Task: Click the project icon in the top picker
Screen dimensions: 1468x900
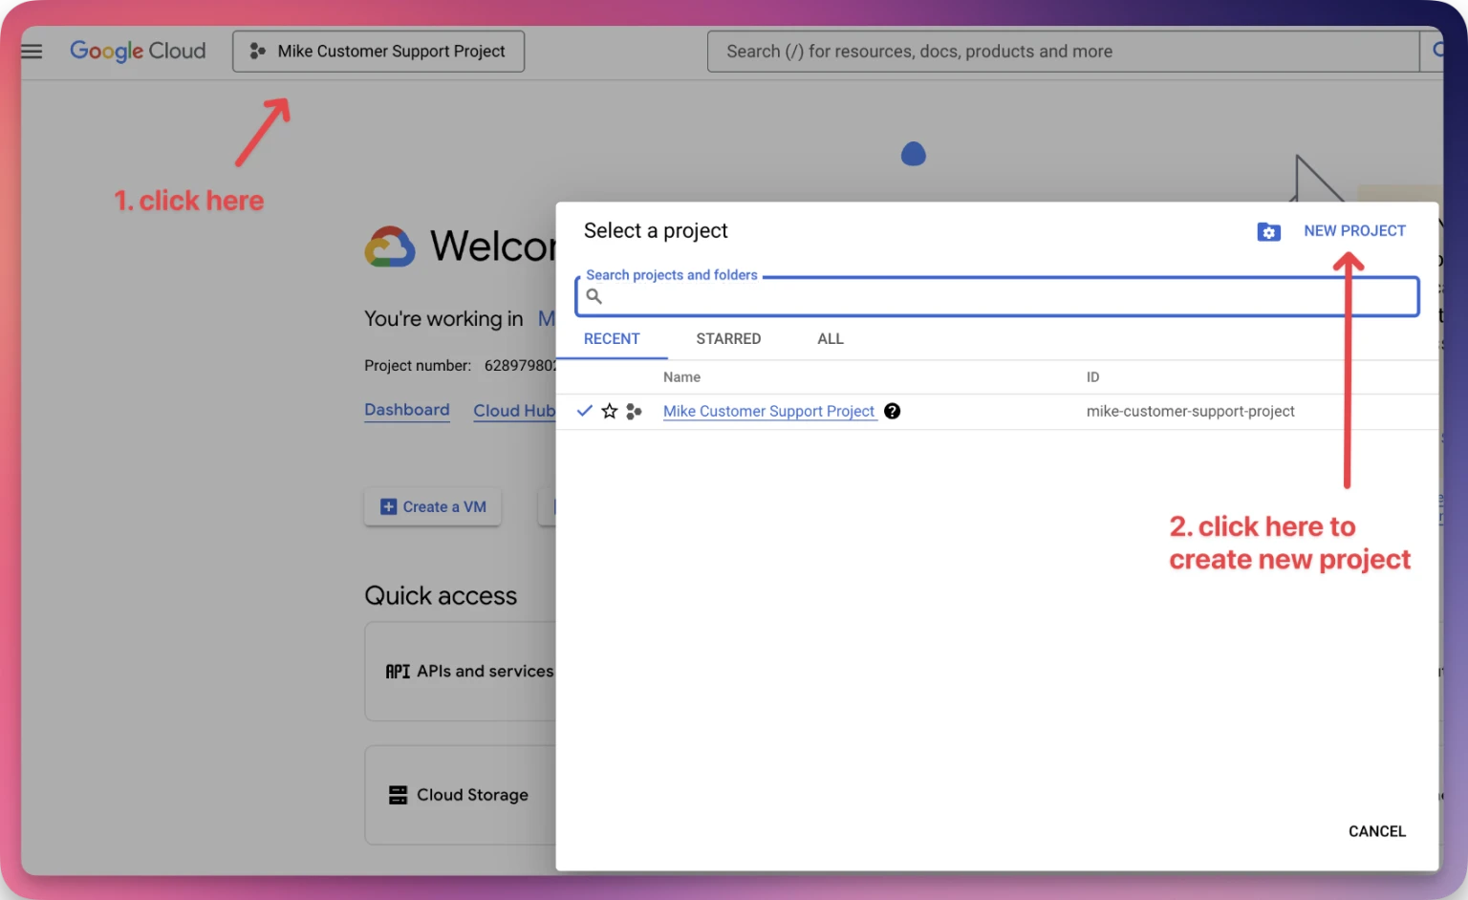Action: click(x=257, y=52)
